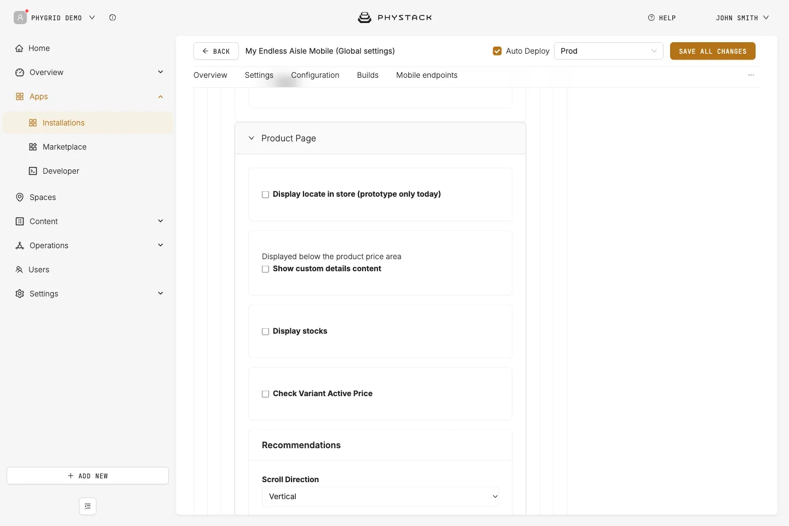The height and width of the screenshot is (526, 789).
Task: Open the Phygrid Demo tenant switcher chevron
Action: coord(92,18)
